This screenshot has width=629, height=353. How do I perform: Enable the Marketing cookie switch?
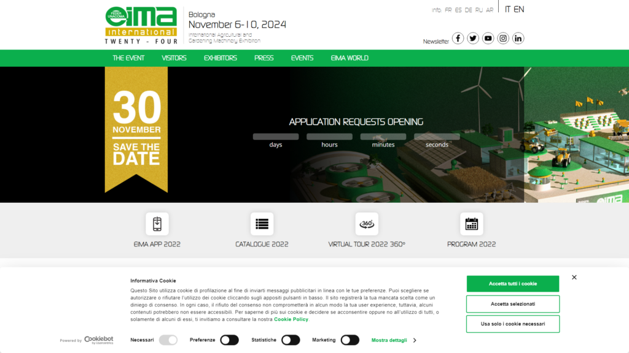point(350,340)
